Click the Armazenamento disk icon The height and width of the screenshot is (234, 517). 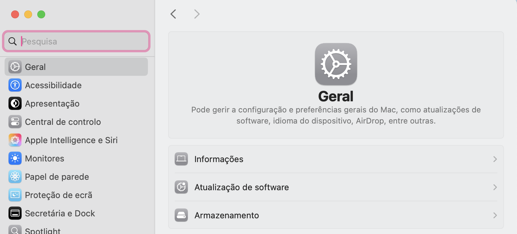[x=181, y=215]
